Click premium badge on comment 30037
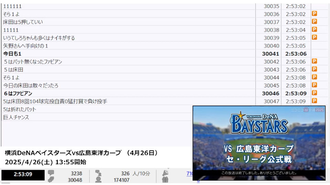The width and height of the screenshot is (330, 185). point(314,22)
